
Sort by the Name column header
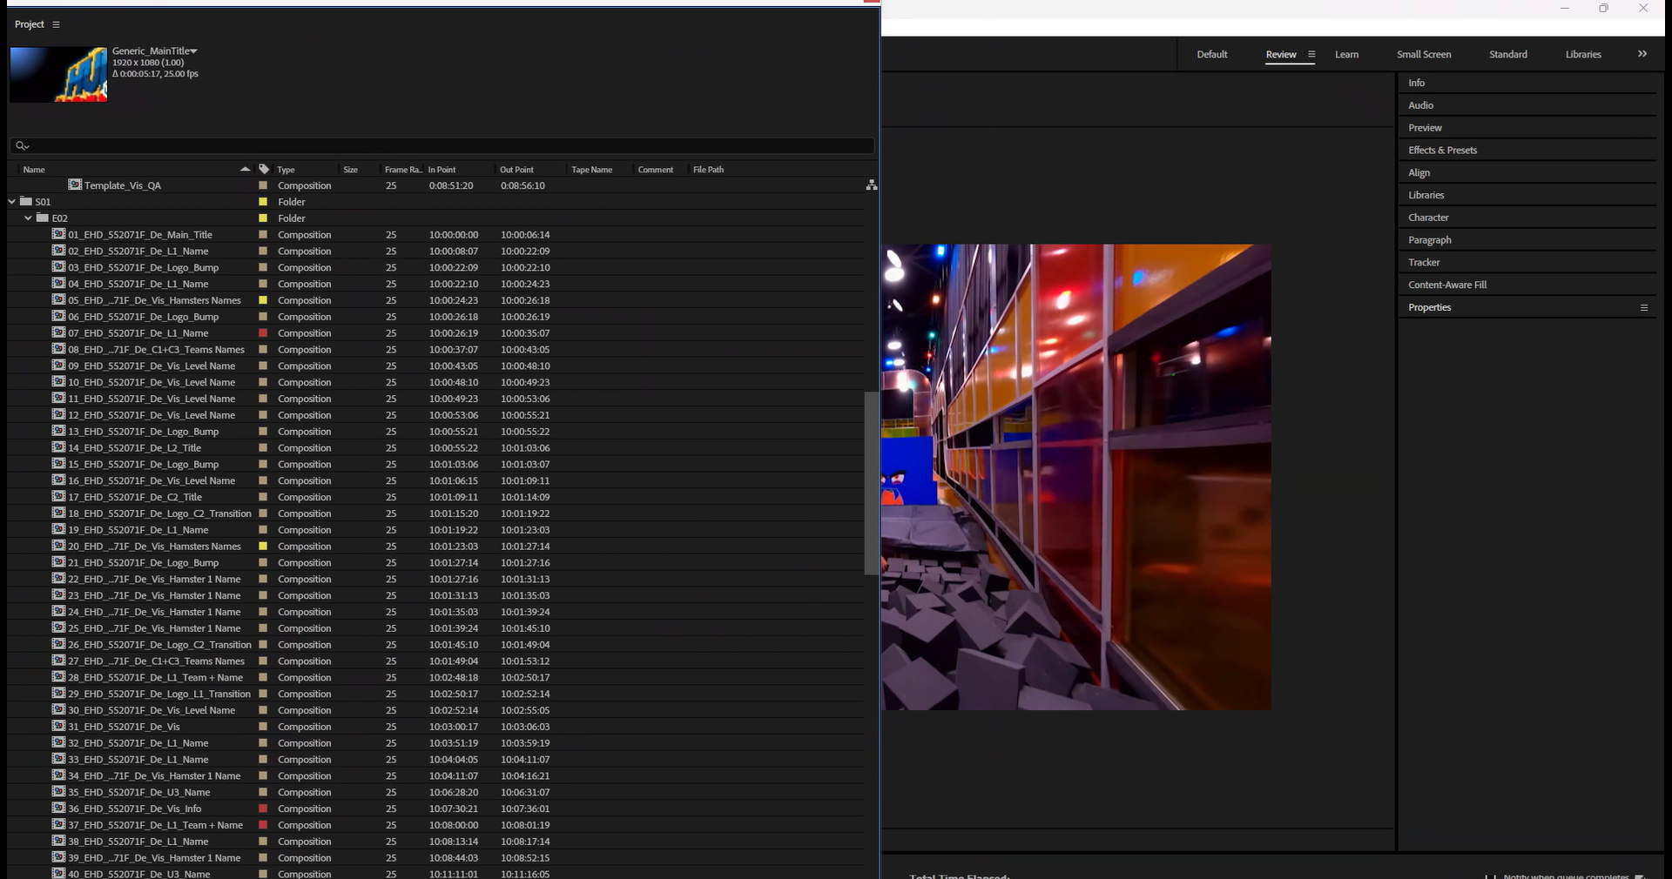coord(34,170)
